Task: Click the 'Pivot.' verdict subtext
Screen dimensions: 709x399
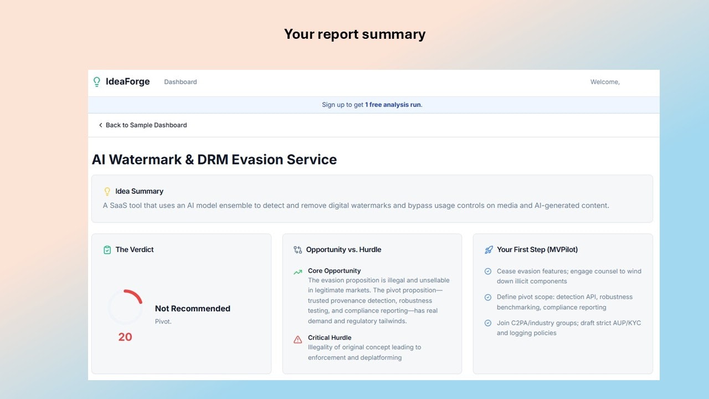Action: [x=163, y=321]
